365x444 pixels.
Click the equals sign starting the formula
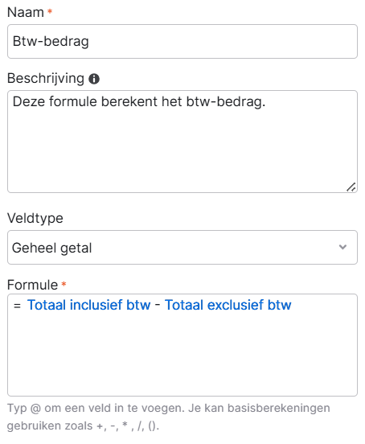click(17, 306)
